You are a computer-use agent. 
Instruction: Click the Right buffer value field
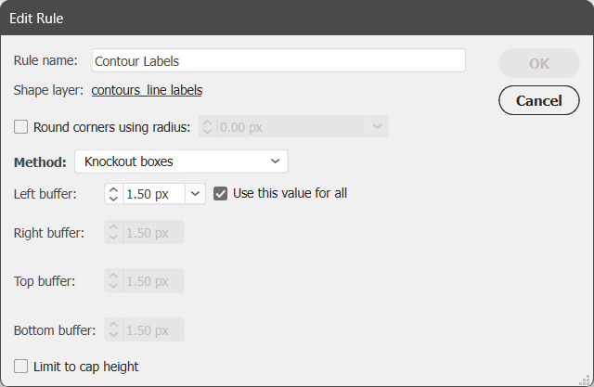(153, 232)
